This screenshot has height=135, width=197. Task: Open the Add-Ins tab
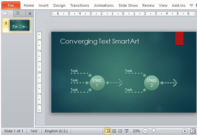pyautogui.click(x=179, y=5)
